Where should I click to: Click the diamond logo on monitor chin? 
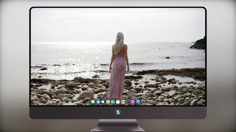pos(118,113)
